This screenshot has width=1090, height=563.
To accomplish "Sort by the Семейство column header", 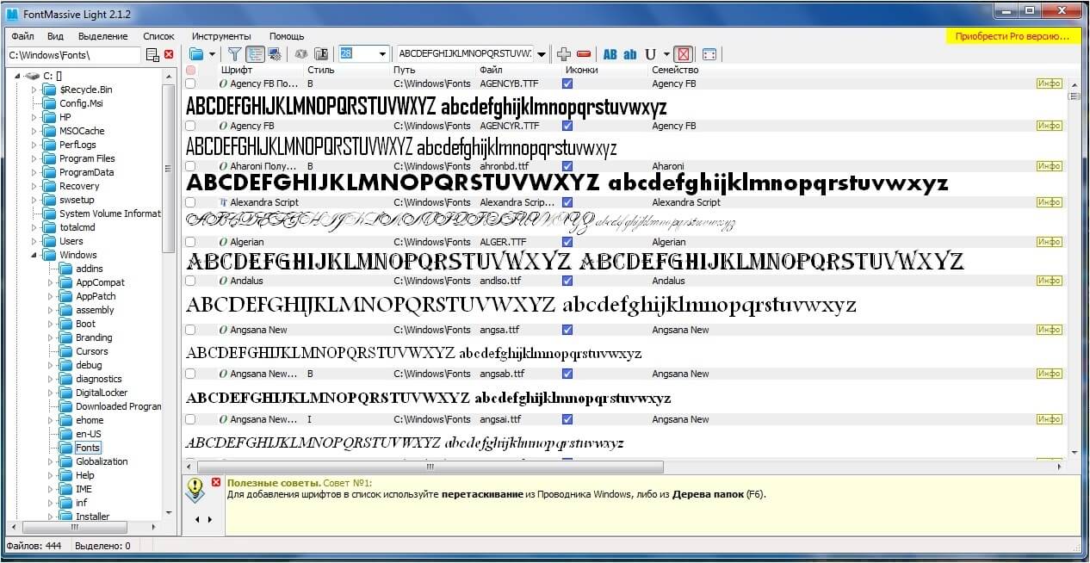I will [x=675, y=70].
